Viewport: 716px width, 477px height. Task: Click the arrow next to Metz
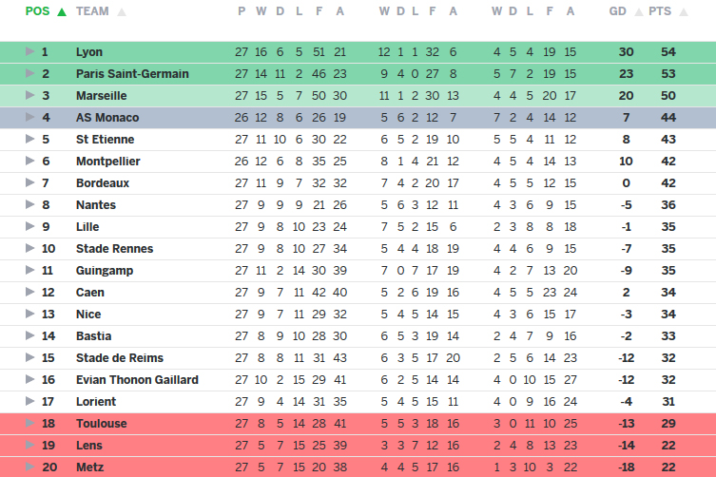[29, 467]
